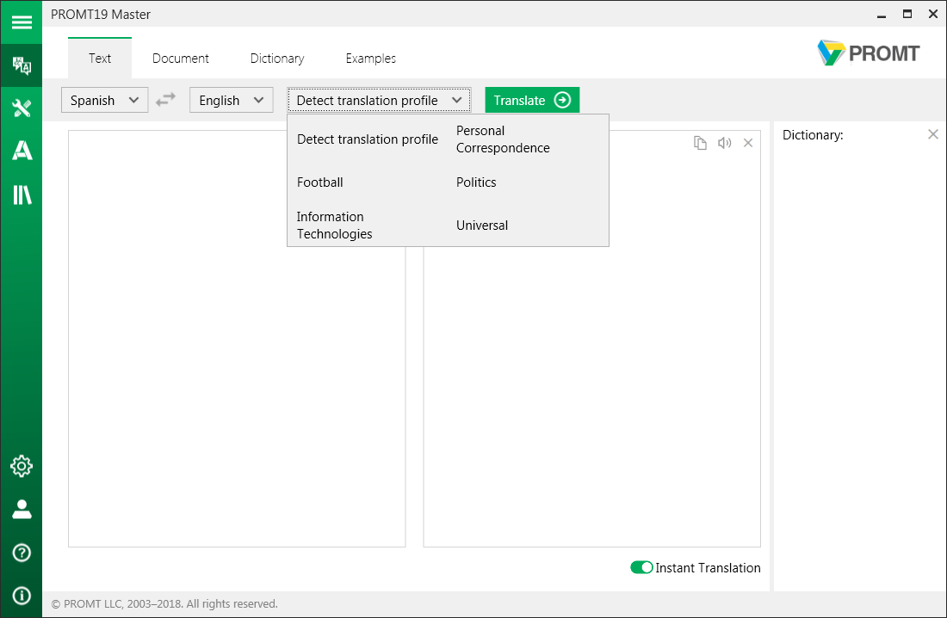Open the info about icon
The height and width of the screenshot is (618, 947).
pyautogui.click(x=22, y=596)
